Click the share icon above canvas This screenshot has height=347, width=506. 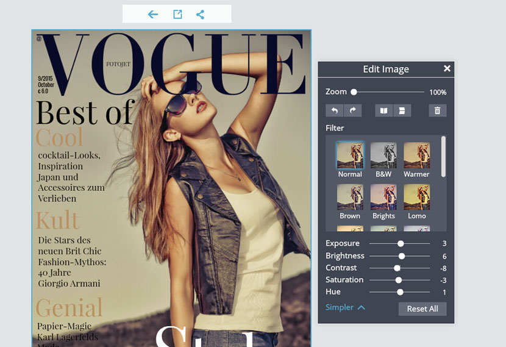(200, 14)
